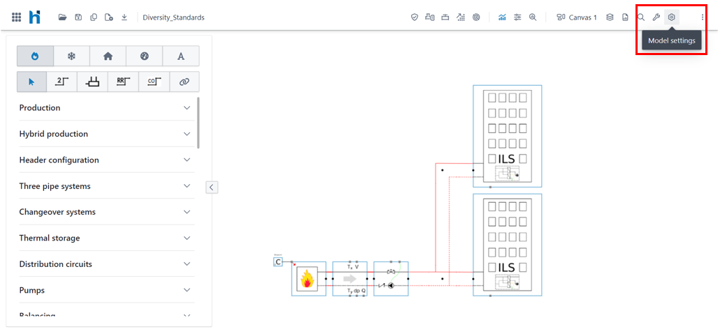Select the chain link connection tool
720x336 pixels.
pos(184,82)
